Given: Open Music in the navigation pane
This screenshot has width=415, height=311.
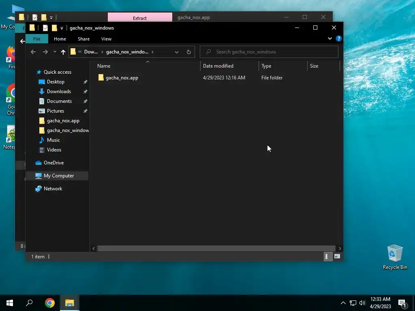Looking at the screenshot, I should pos(53,140).
